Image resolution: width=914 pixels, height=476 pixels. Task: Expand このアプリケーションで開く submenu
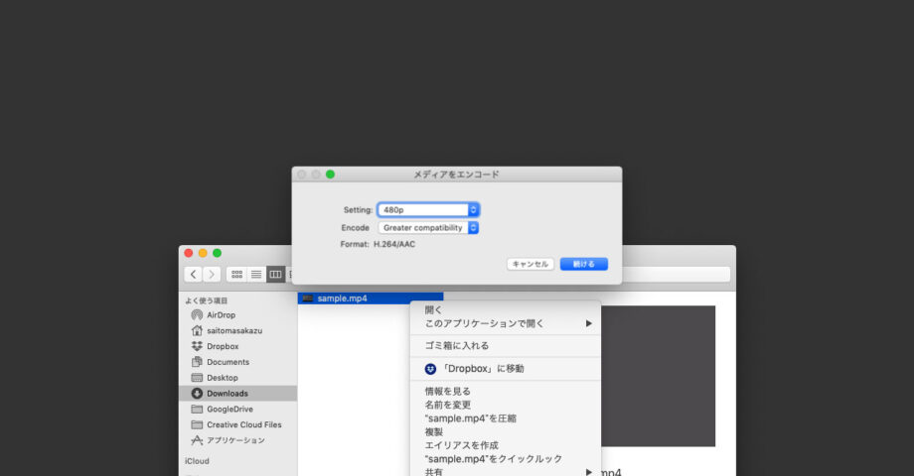(506, 323)
